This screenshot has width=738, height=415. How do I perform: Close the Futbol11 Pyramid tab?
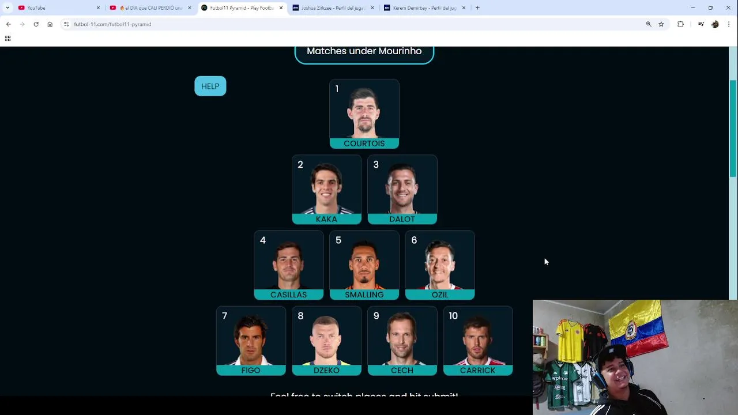(281, 8)
